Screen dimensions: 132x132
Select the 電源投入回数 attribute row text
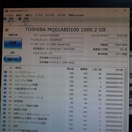(x=20, y=110)
